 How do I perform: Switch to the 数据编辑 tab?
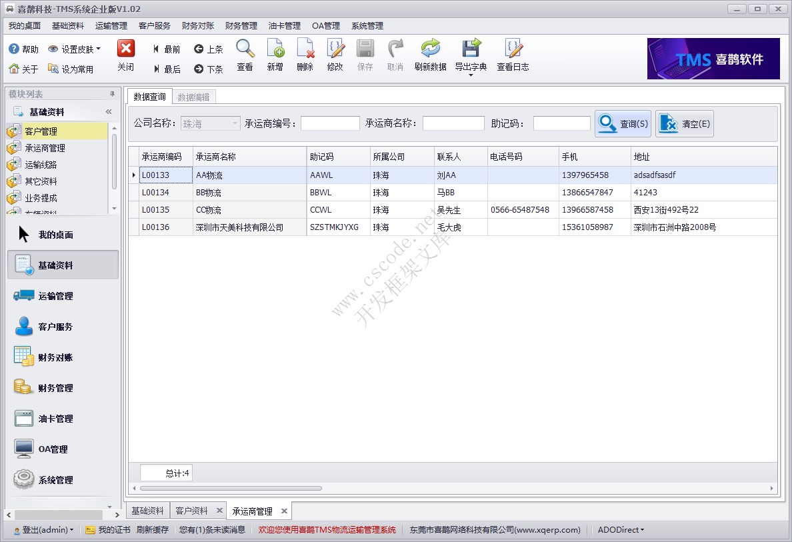(194, 97)
